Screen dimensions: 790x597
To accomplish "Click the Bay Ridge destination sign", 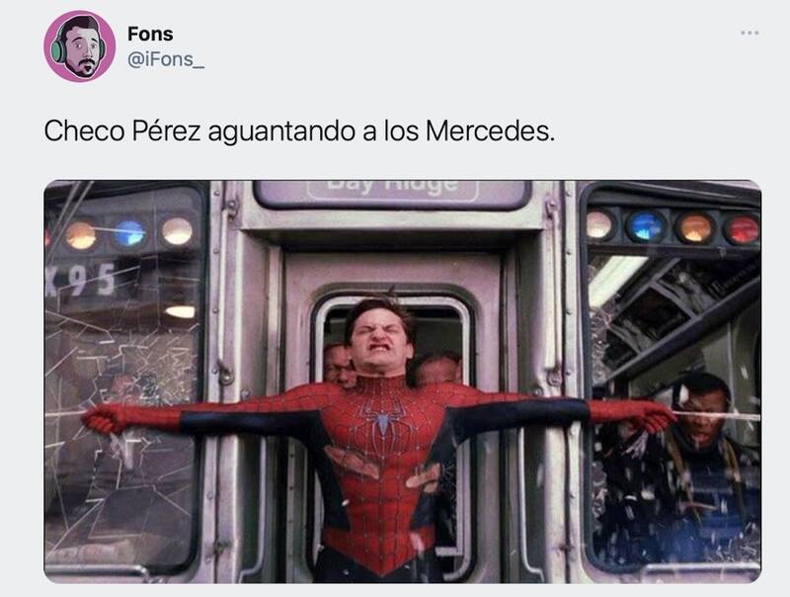I will pos(392,191).
